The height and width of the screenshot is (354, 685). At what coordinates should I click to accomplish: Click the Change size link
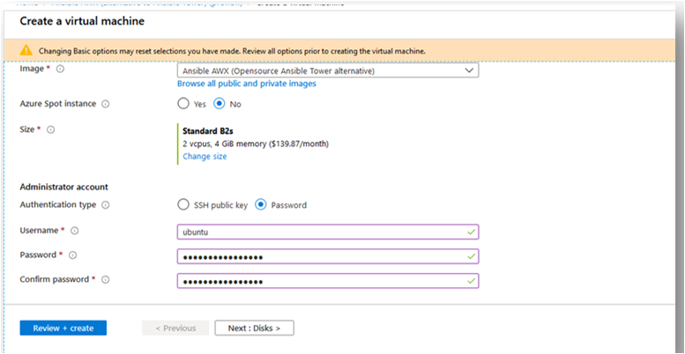click(x=205, y=156)
